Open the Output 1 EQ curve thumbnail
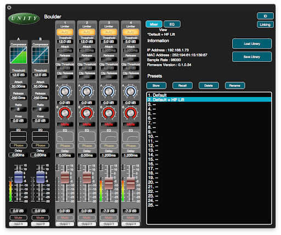The image size is (281, 235). click(x=65, y=137)
